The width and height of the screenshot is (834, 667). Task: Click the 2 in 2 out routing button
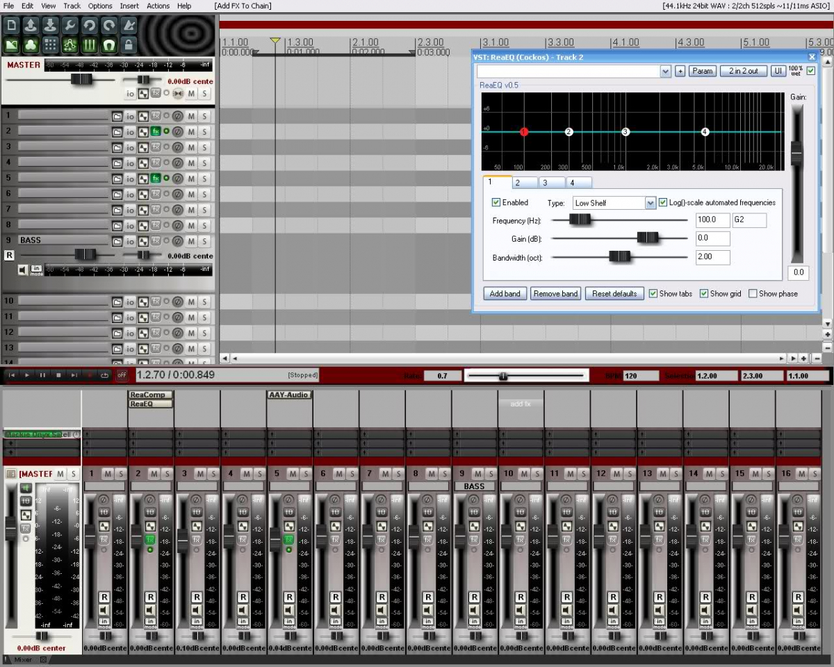point(744,72)
